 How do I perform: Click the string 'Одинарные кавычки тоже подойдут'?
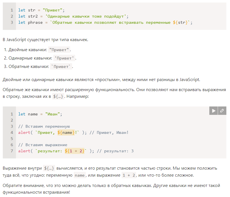86,16
